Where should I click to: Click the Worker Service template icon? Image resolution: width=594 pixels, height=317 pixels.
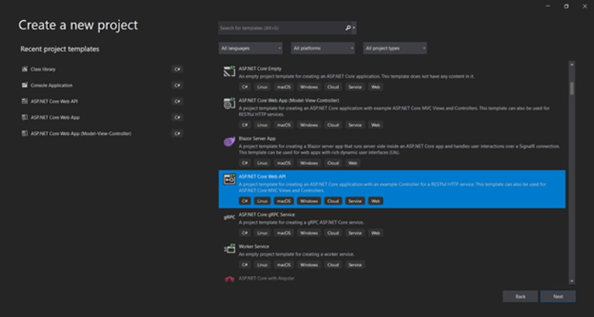coord(230,249)
